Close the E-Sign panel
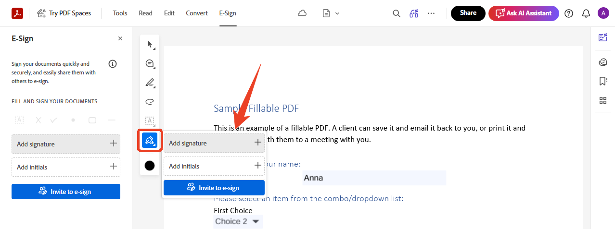 pyautogui.click(x=120, y=38)
